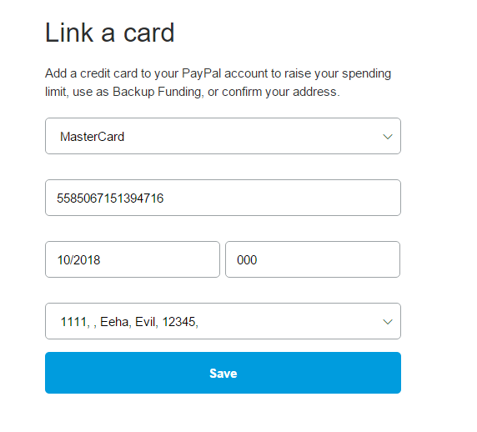Click the chevron icon in MasterCard dropdown
Screen dimensions: 477x432
387,137
